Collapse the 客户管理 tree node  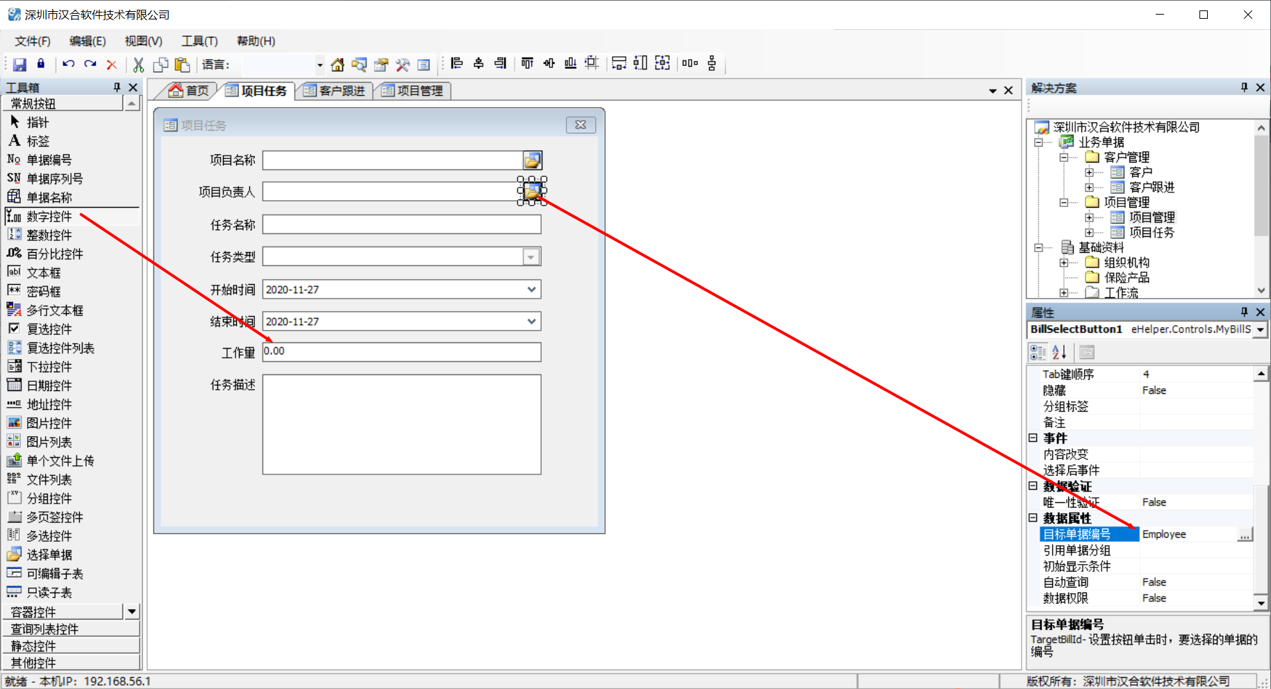tap(1063, 158)
